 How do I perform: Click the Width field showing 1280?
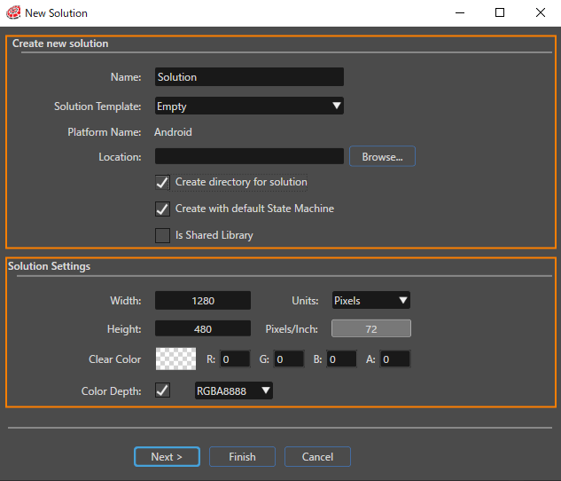[x=203, y=301]
